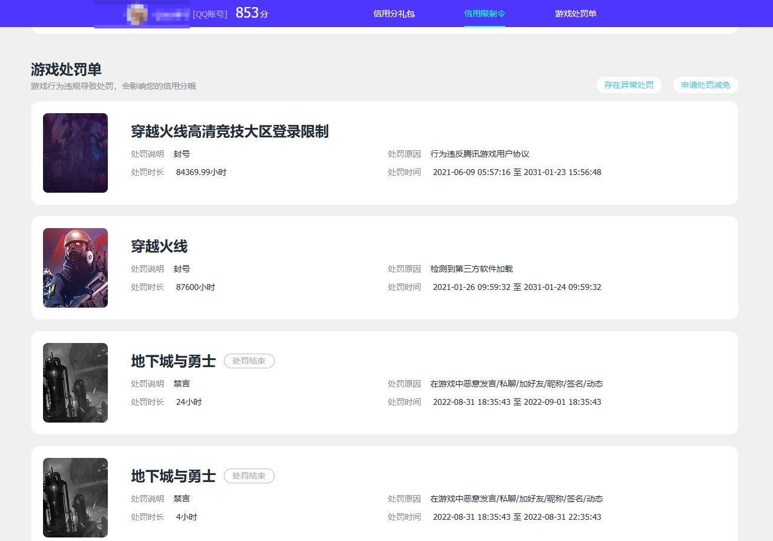Select the 穿越火线 card title

point(159,246)
